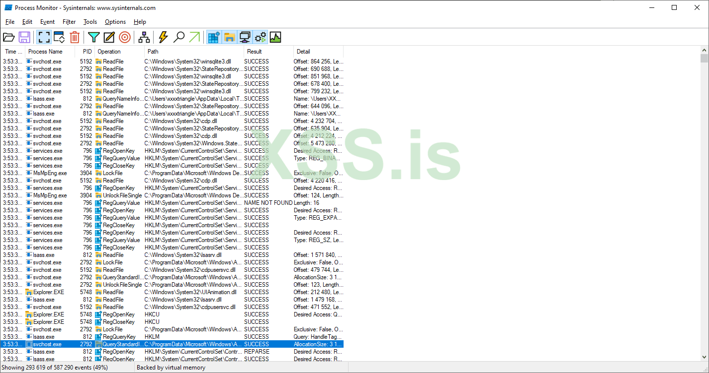Click the 'Offset: 1 479 168' lsasrv.dll row

pos(173,300)
